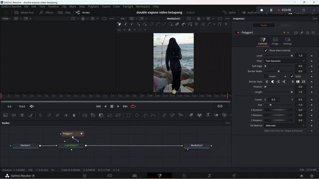Go to the Deliver page icon
This screenshot has height=179, width=319.
pyautogui.click(x=234, y=176)
